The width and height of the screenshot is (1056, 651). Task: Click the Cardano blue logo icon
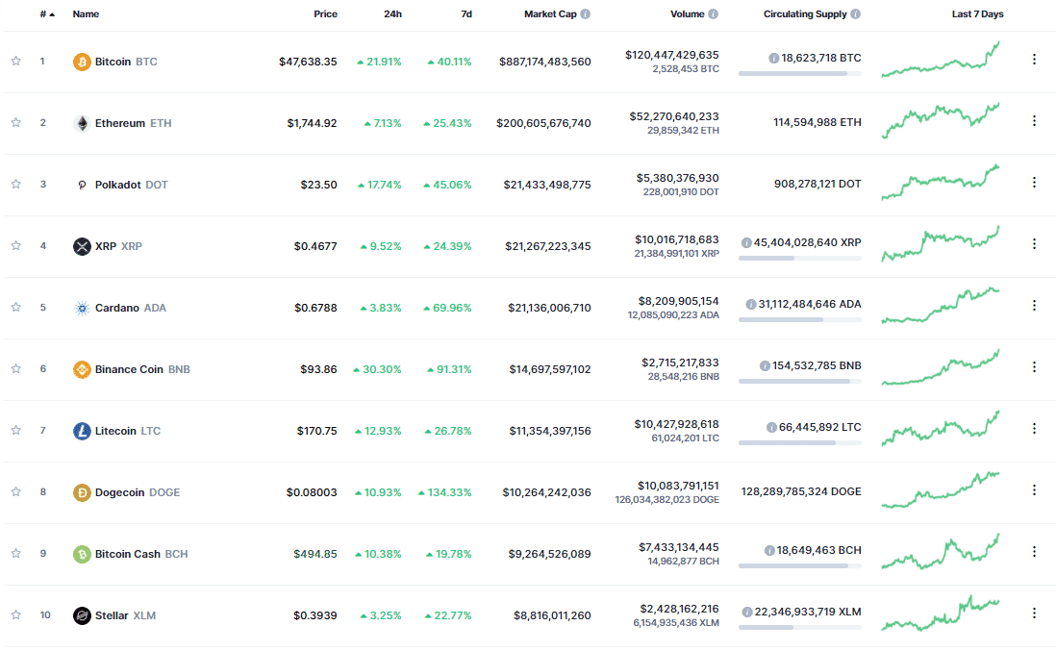click(83, 308)
